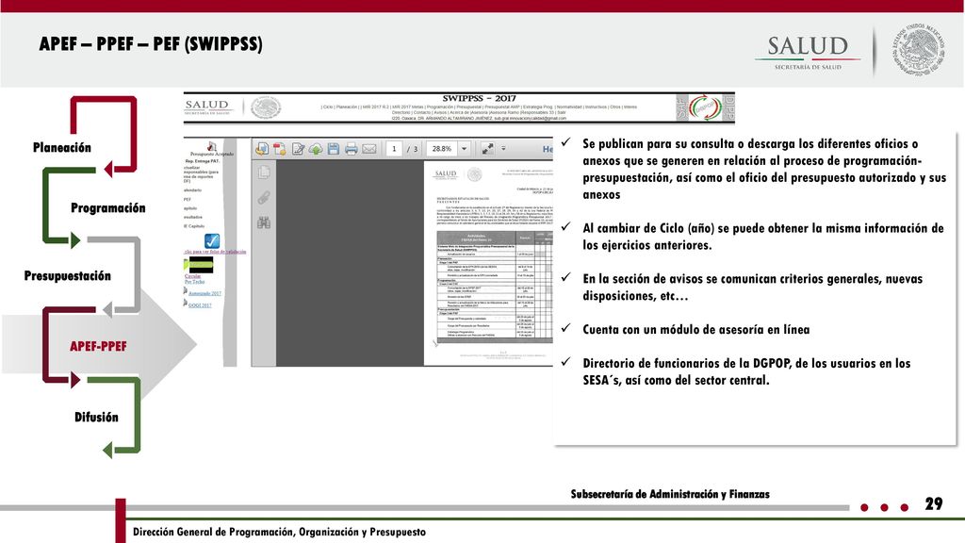The image size is (965, 543).
Task: Open the Ciclo menu in SWIPPSS header
Action: (327, 107)
